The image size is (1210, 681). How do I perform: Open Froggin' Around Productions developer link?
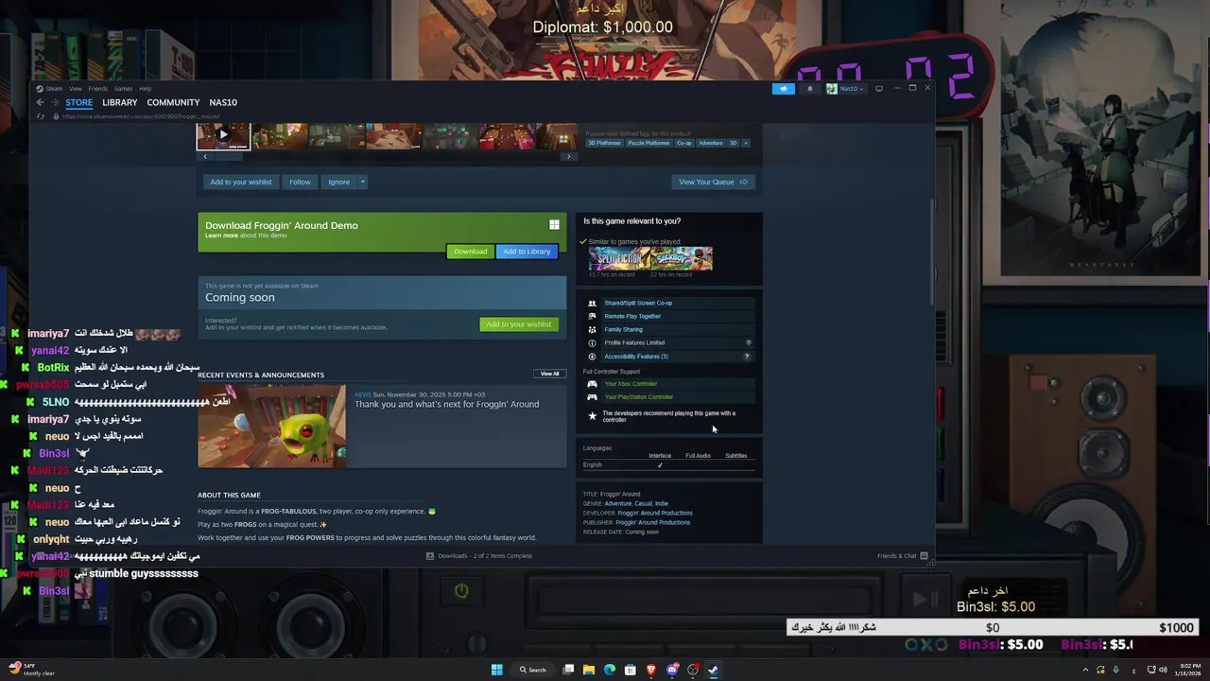click(x=655, y=514)
